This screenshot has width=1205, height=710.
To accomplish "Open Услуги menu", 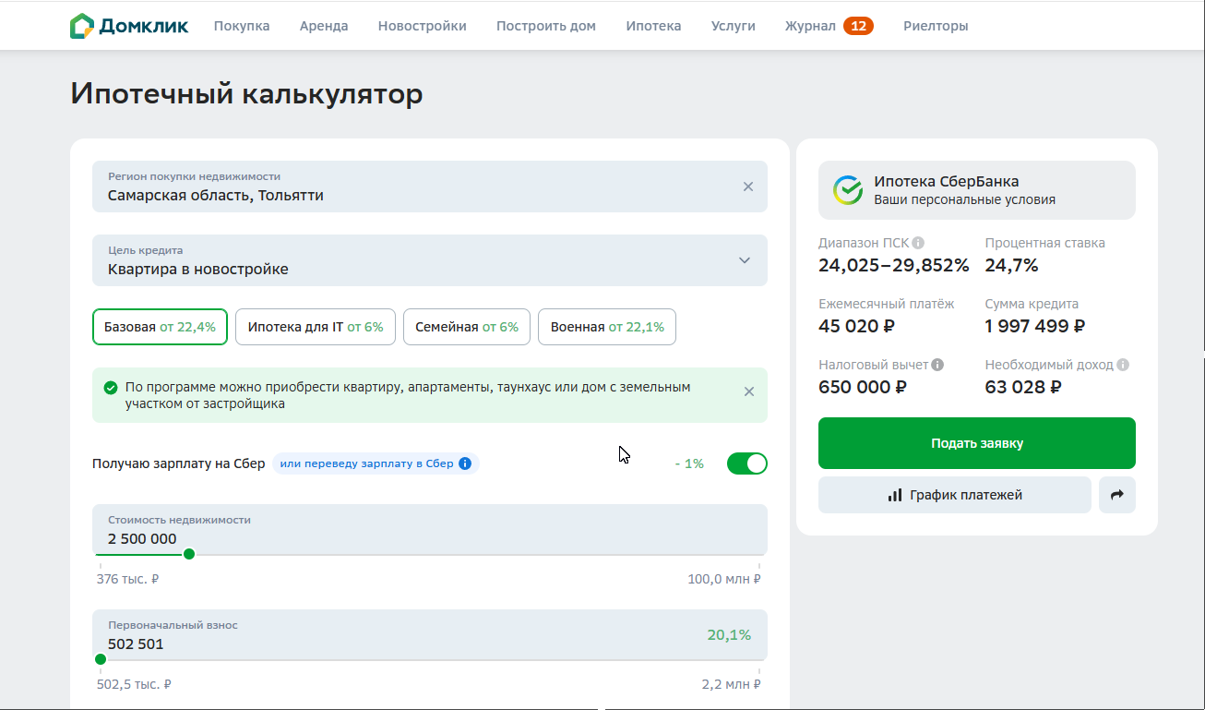I will point(734,26).
